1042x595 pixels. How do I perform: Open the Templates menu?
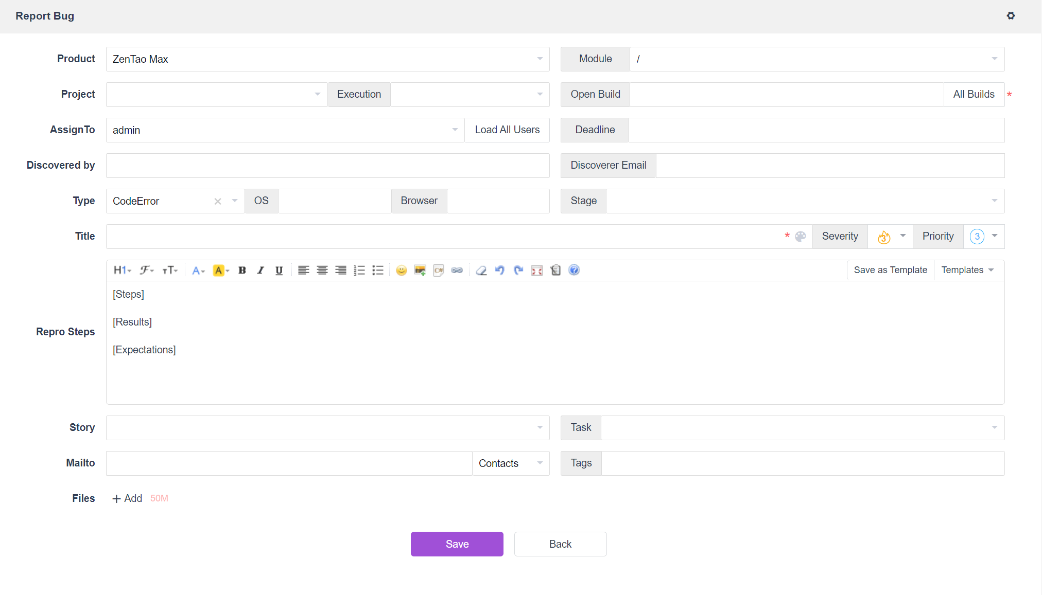click(967, 271)
